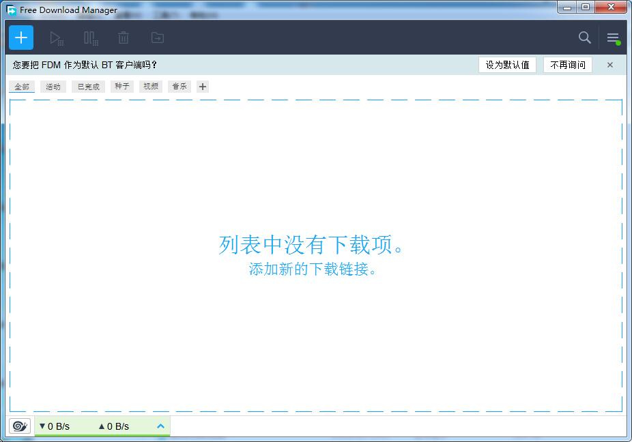Click the blue plus add download button
This screenshot has width=632, height=442.
click(x=21, y=38)
